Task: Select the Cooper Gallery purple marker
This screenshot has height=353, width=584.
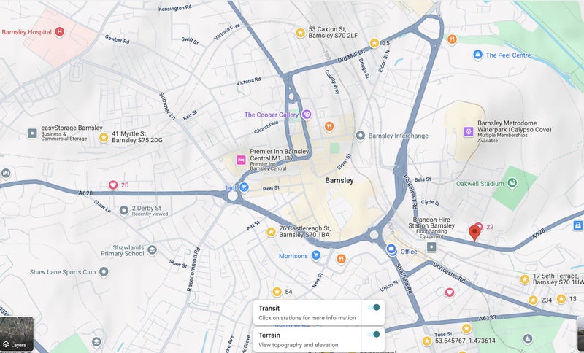Action: pos(307,115)
